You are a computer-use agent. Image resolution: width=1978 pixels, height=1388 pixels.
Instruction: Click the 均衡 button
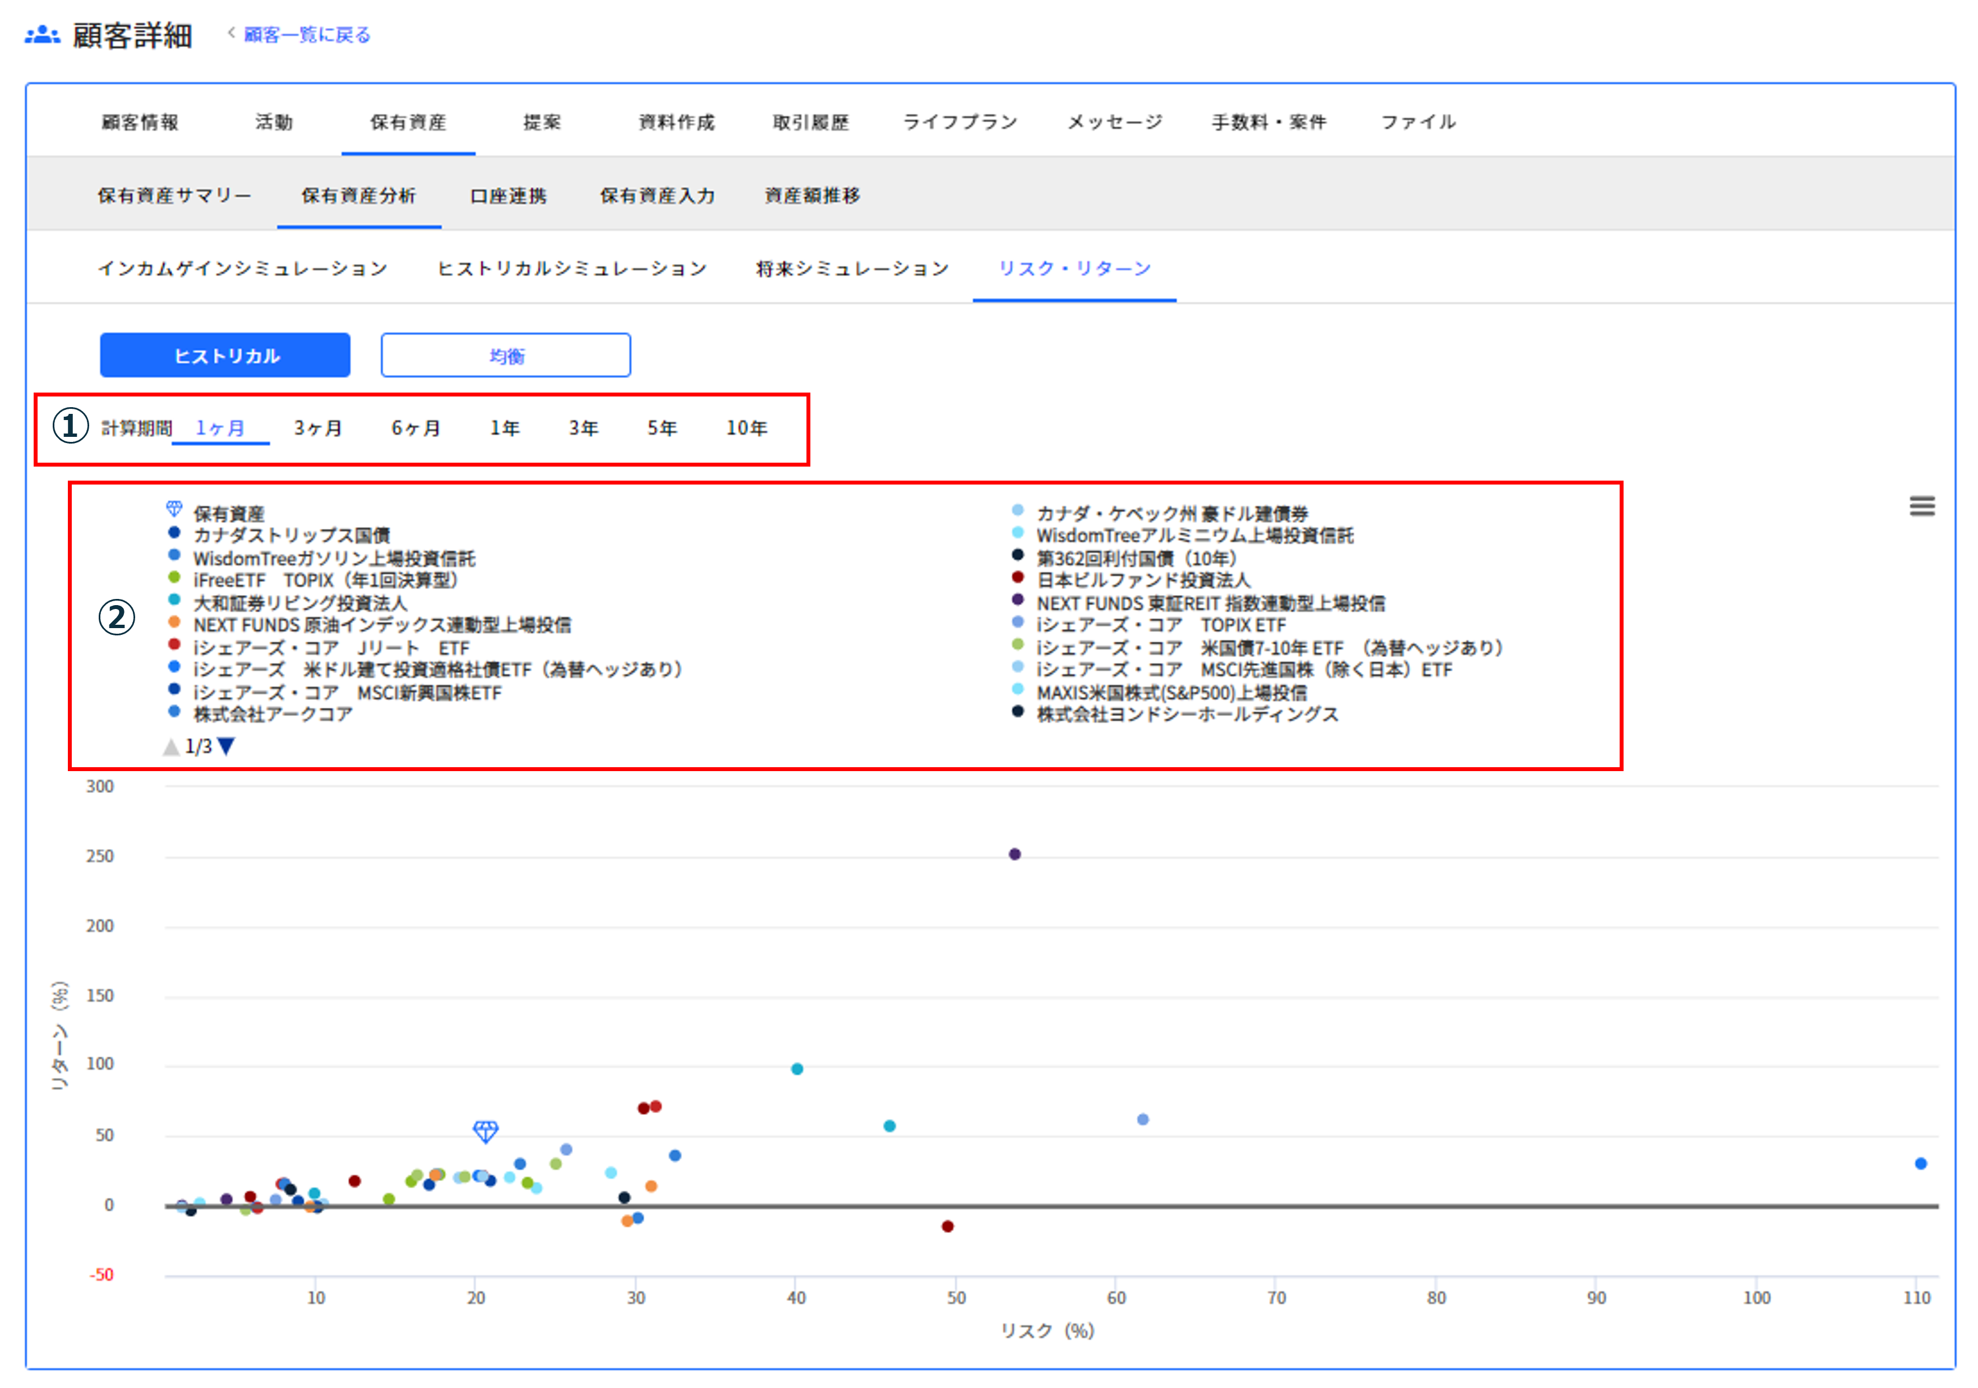[x=506, y=356]
